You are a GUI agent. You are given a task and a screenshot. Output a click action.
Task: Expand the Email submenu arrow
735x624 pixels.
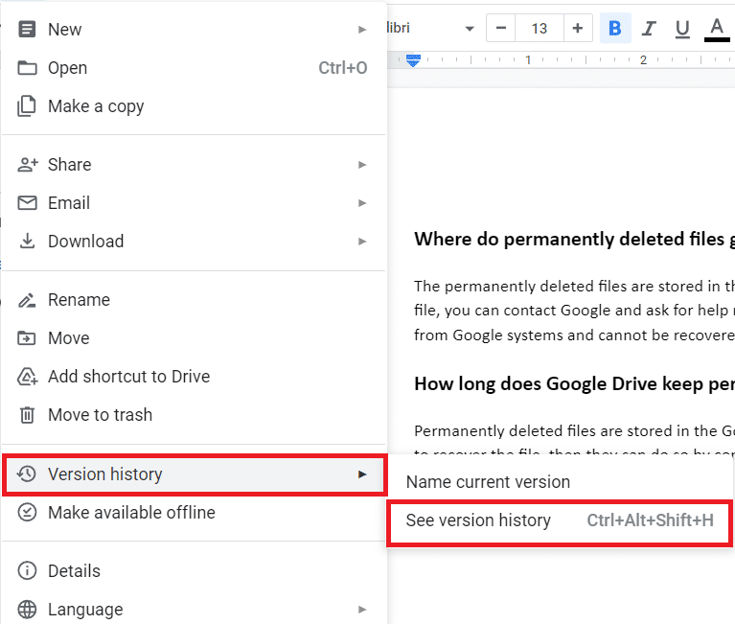(362, 203)
